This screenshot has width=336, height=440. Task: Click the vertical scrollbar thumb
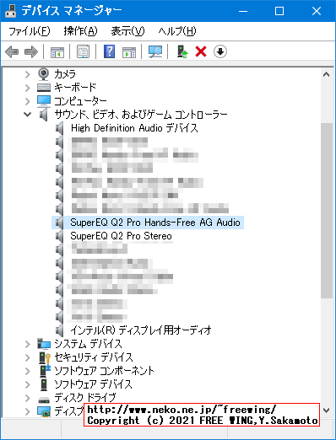pyautogui.click(x=327, y=211)
